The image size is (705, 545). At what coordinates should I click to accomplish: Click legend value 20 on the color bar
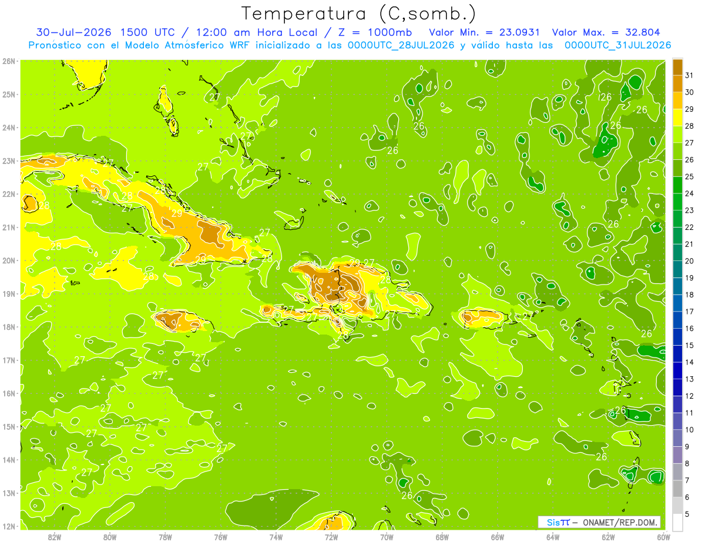coord(690,261)
